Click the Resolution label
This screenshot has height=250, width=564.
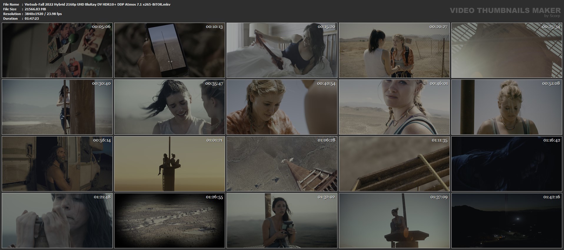click(x=12, y=14)
